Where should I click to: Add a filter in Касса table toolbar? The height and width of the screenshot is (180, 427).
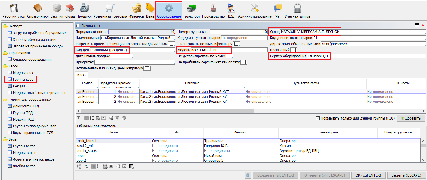[79, 118]
